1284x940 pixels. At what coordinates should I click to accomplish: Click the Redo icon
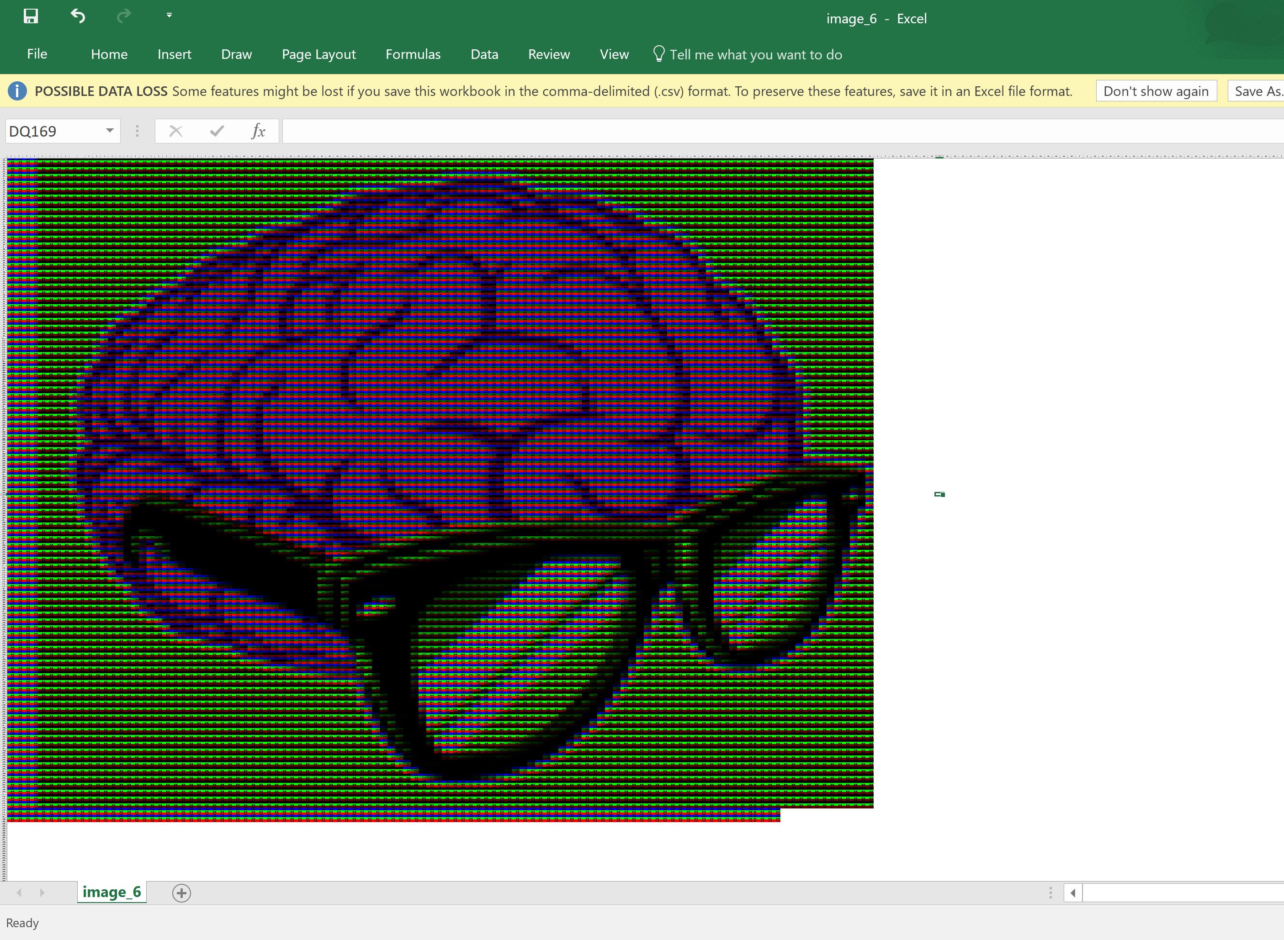124,16
